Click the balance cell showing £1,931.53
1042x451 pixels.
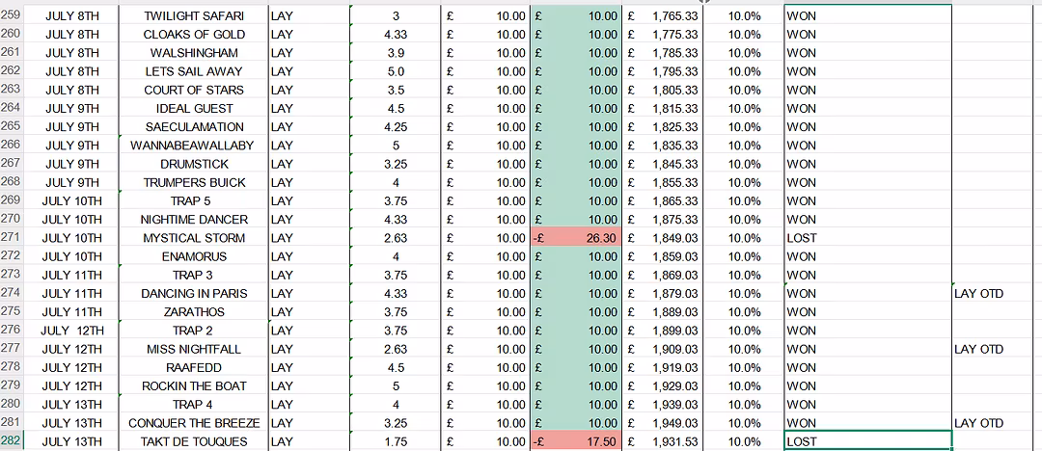(x=662, y=441)
